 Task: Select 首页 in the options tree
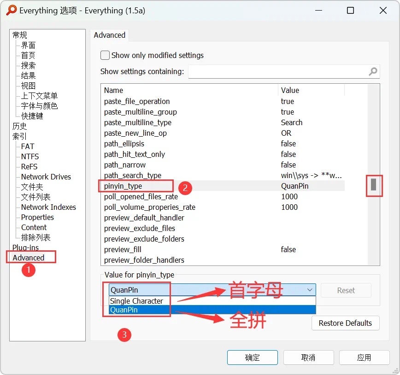[x=28, y=55]
